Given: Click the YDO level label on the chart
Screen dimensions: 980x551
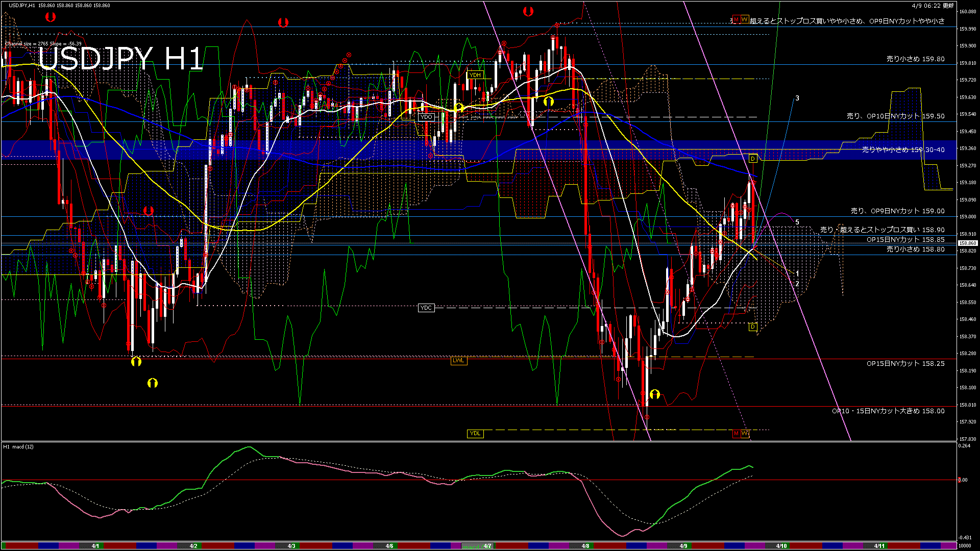Looking at the screenshot, I should click(x=426, y=117).
